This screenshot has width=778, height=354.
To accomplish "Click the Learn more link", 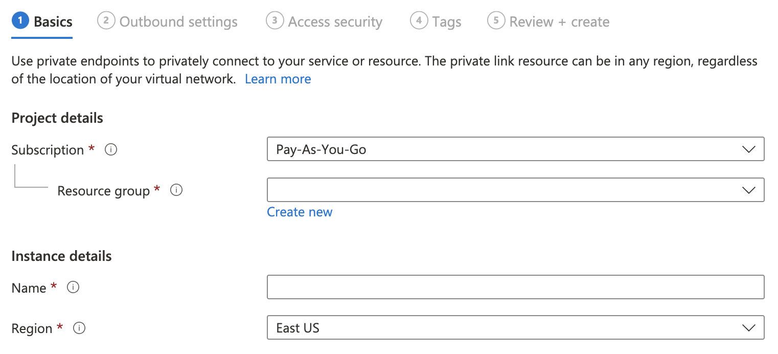I will (x=278, y=78).
